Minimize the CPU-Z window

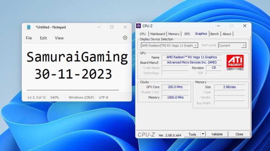click(x=218, y=26)
